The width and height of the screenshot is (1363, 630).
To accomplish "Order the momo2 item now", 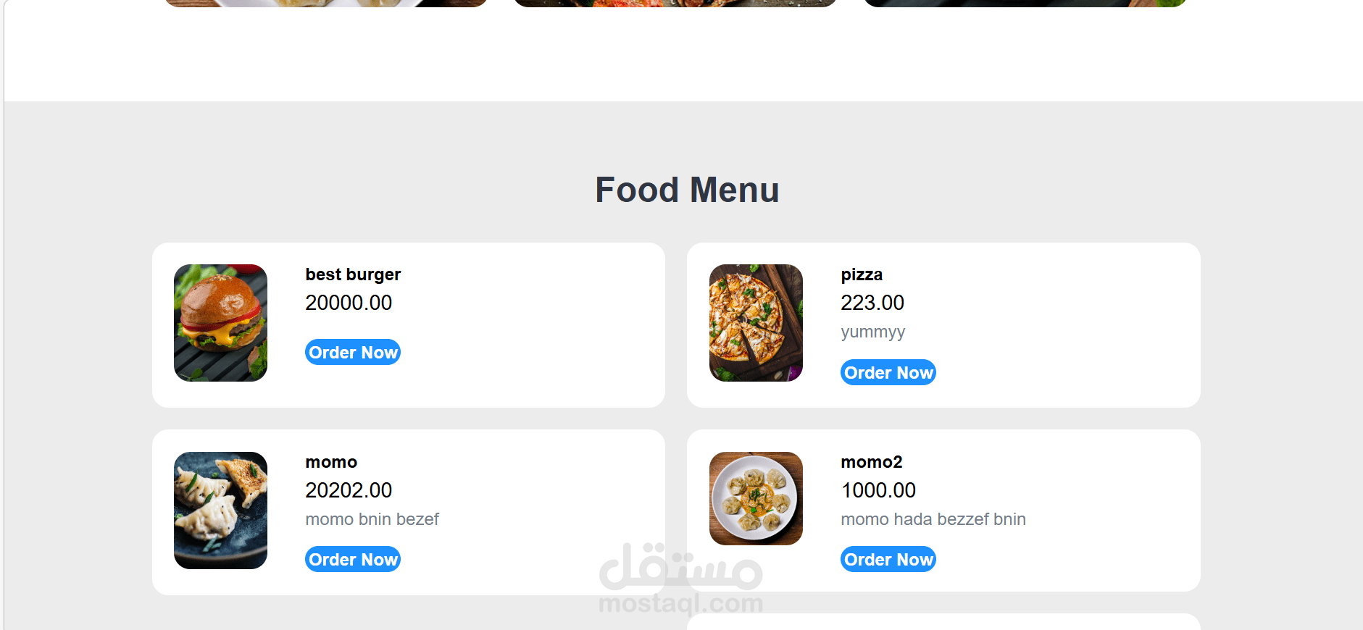I will click(x=888, y=559).
